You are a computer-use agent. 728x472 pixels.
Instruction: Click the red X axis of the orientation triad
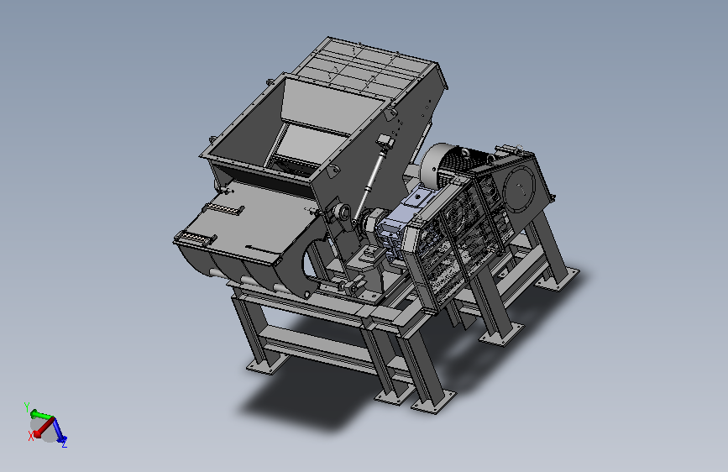click(x=42, y=428)
